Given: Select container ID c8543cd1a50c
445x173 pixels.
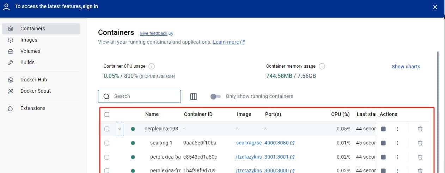Looking at the screenshot, I should pos(200,157).
